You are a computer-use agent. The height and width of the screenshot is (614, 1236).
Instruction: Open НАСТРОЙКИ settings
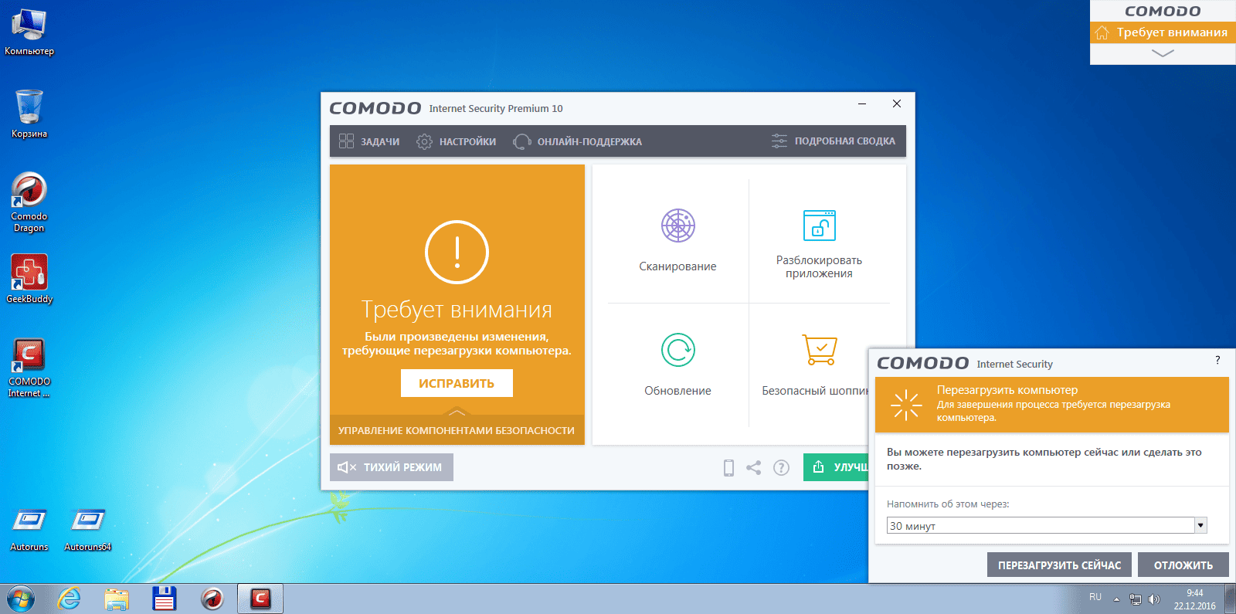point(457,141)
